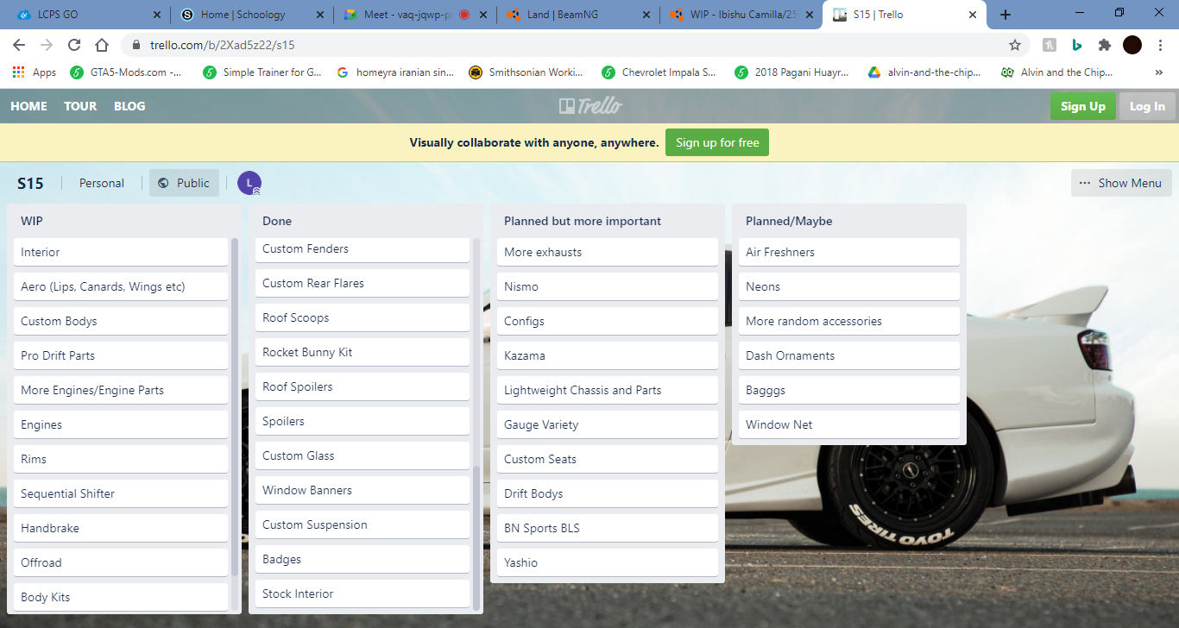
Task: Switch to the Land | BeamNG tab
Action: coord(578,15)
